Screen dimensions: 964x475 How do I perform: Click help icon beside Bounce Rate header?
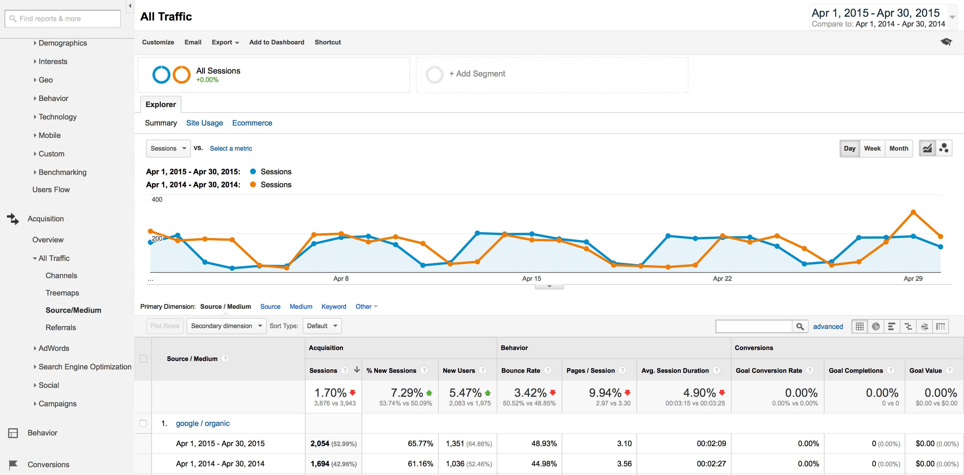pyautogui.click(x=548, y=370)
